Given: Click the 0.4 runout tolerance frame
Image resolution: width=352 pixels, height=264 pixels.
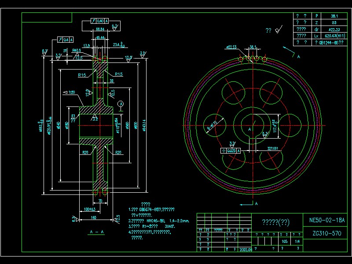Looking at the screenshot, I should [65, 40].
